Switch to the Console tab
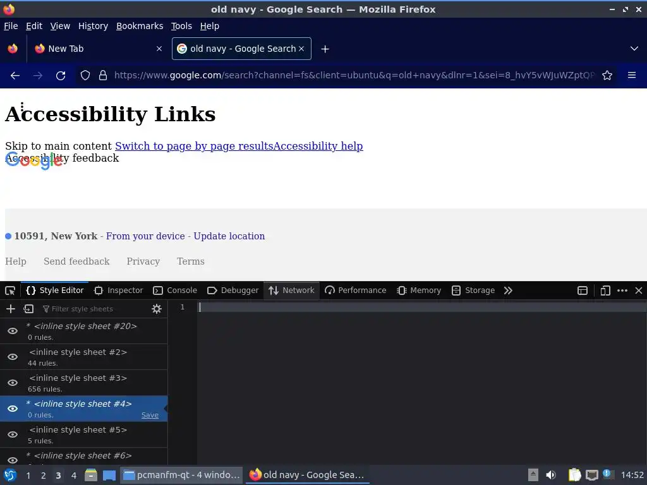647x485 pixels. coord(175,290)
